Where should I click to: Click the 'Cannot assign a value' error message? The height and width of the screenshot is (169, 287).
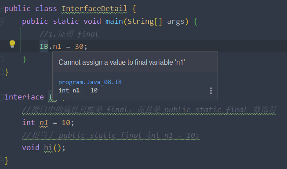pos(122,62)
